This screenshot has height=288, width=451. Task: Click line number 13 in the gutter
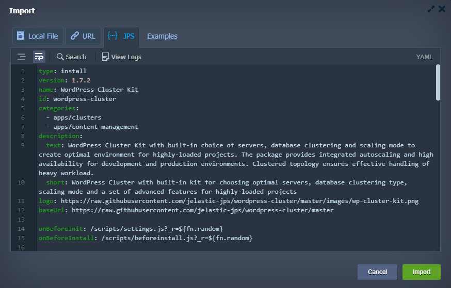tap(21, 219)
